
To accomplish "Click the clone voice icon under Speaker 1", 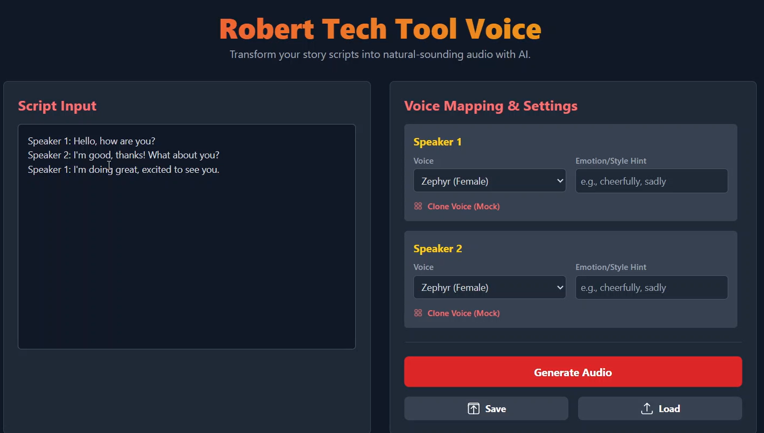I will pyautogui.click(x=418, y=206).
